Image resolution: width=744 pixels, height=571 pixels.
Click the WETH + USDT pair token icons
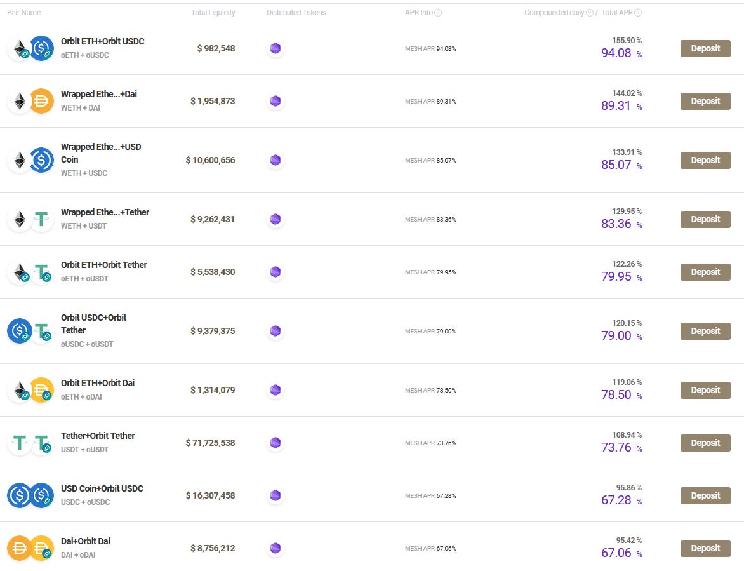[30, 219]
